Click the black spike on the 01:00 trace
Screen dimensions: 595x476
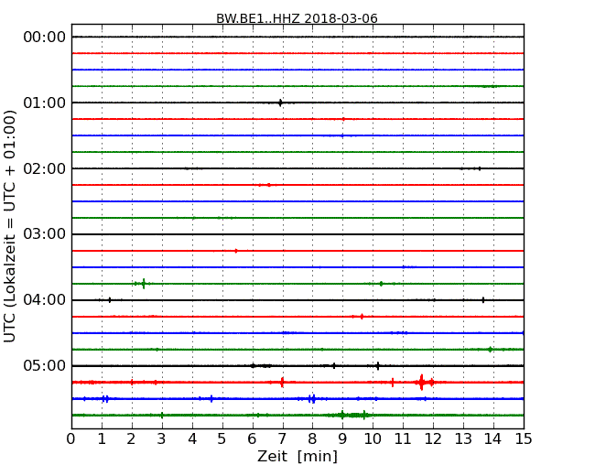[280, 103]
